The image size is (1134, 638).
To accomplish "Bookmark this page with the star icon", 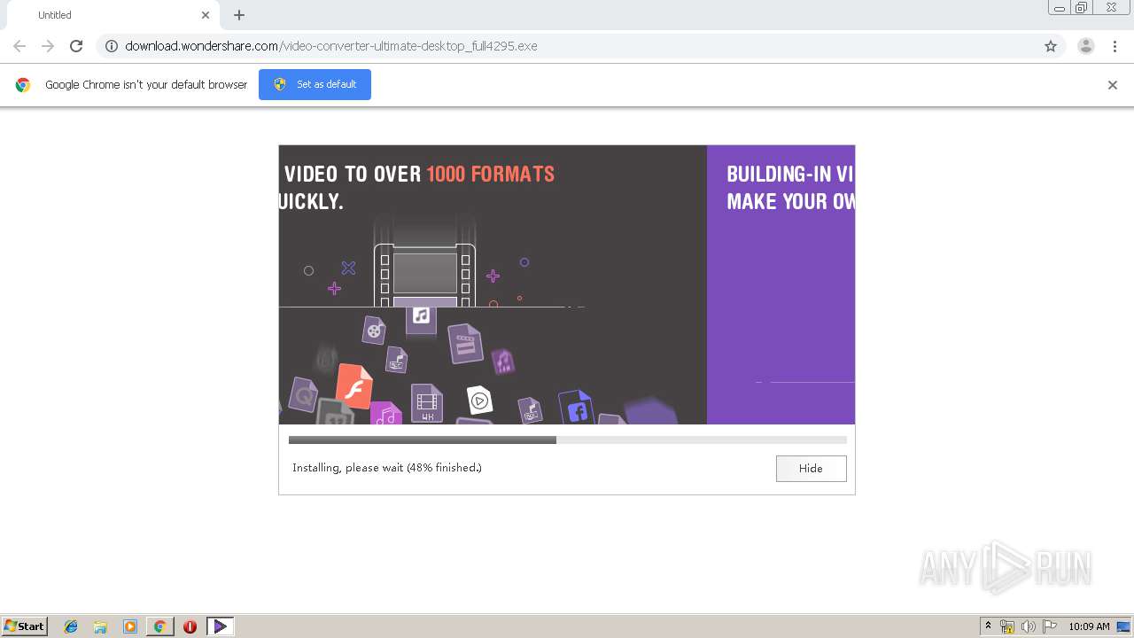I will [x=1051, y=46].
